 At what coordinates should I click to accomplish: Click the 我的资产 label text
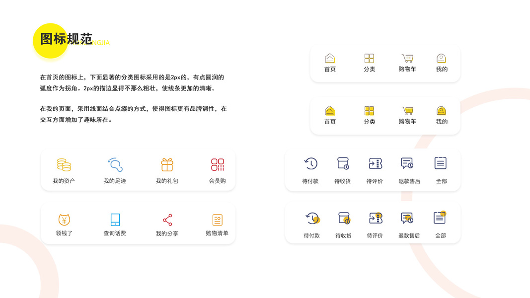coord(64,181)
